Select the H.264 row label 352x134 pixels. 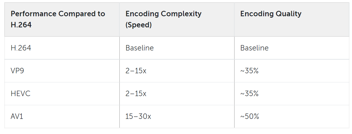(x=21, y=48)
